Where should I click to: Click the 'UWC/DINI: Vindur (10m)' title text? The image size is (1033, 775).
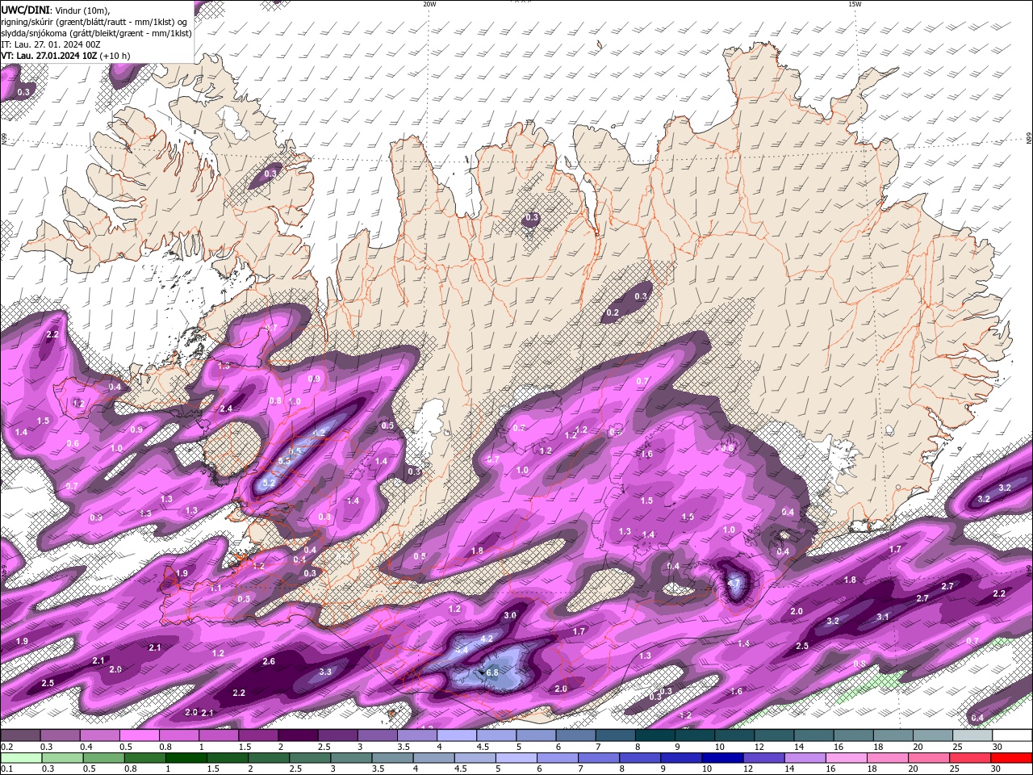pyautogui.click(x=53, y=9)
